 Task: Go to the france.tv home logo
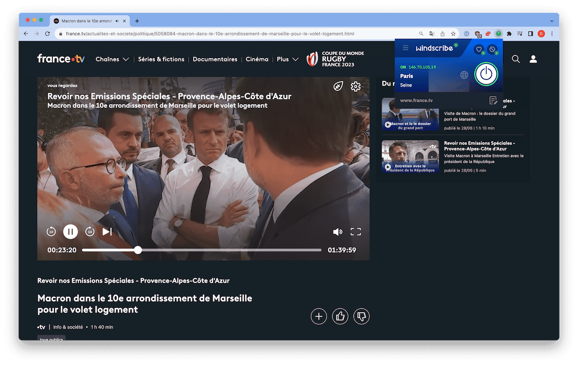61,59
